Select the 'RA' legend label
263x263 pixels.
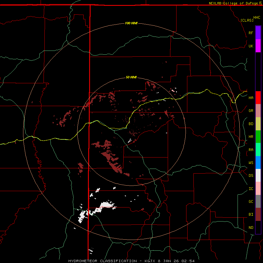(251, 150)
